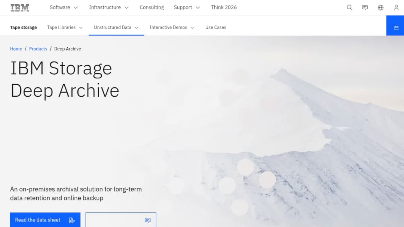Go to Consulting
The height and width of the screenshot is (227, 404).
pos(152,7)
